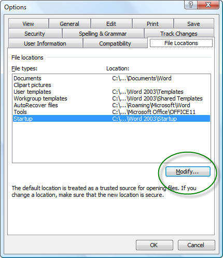The width and height of the screenshot is (223, 258).
Task: Select the Tools file type row
Action: tap(112, 112)
